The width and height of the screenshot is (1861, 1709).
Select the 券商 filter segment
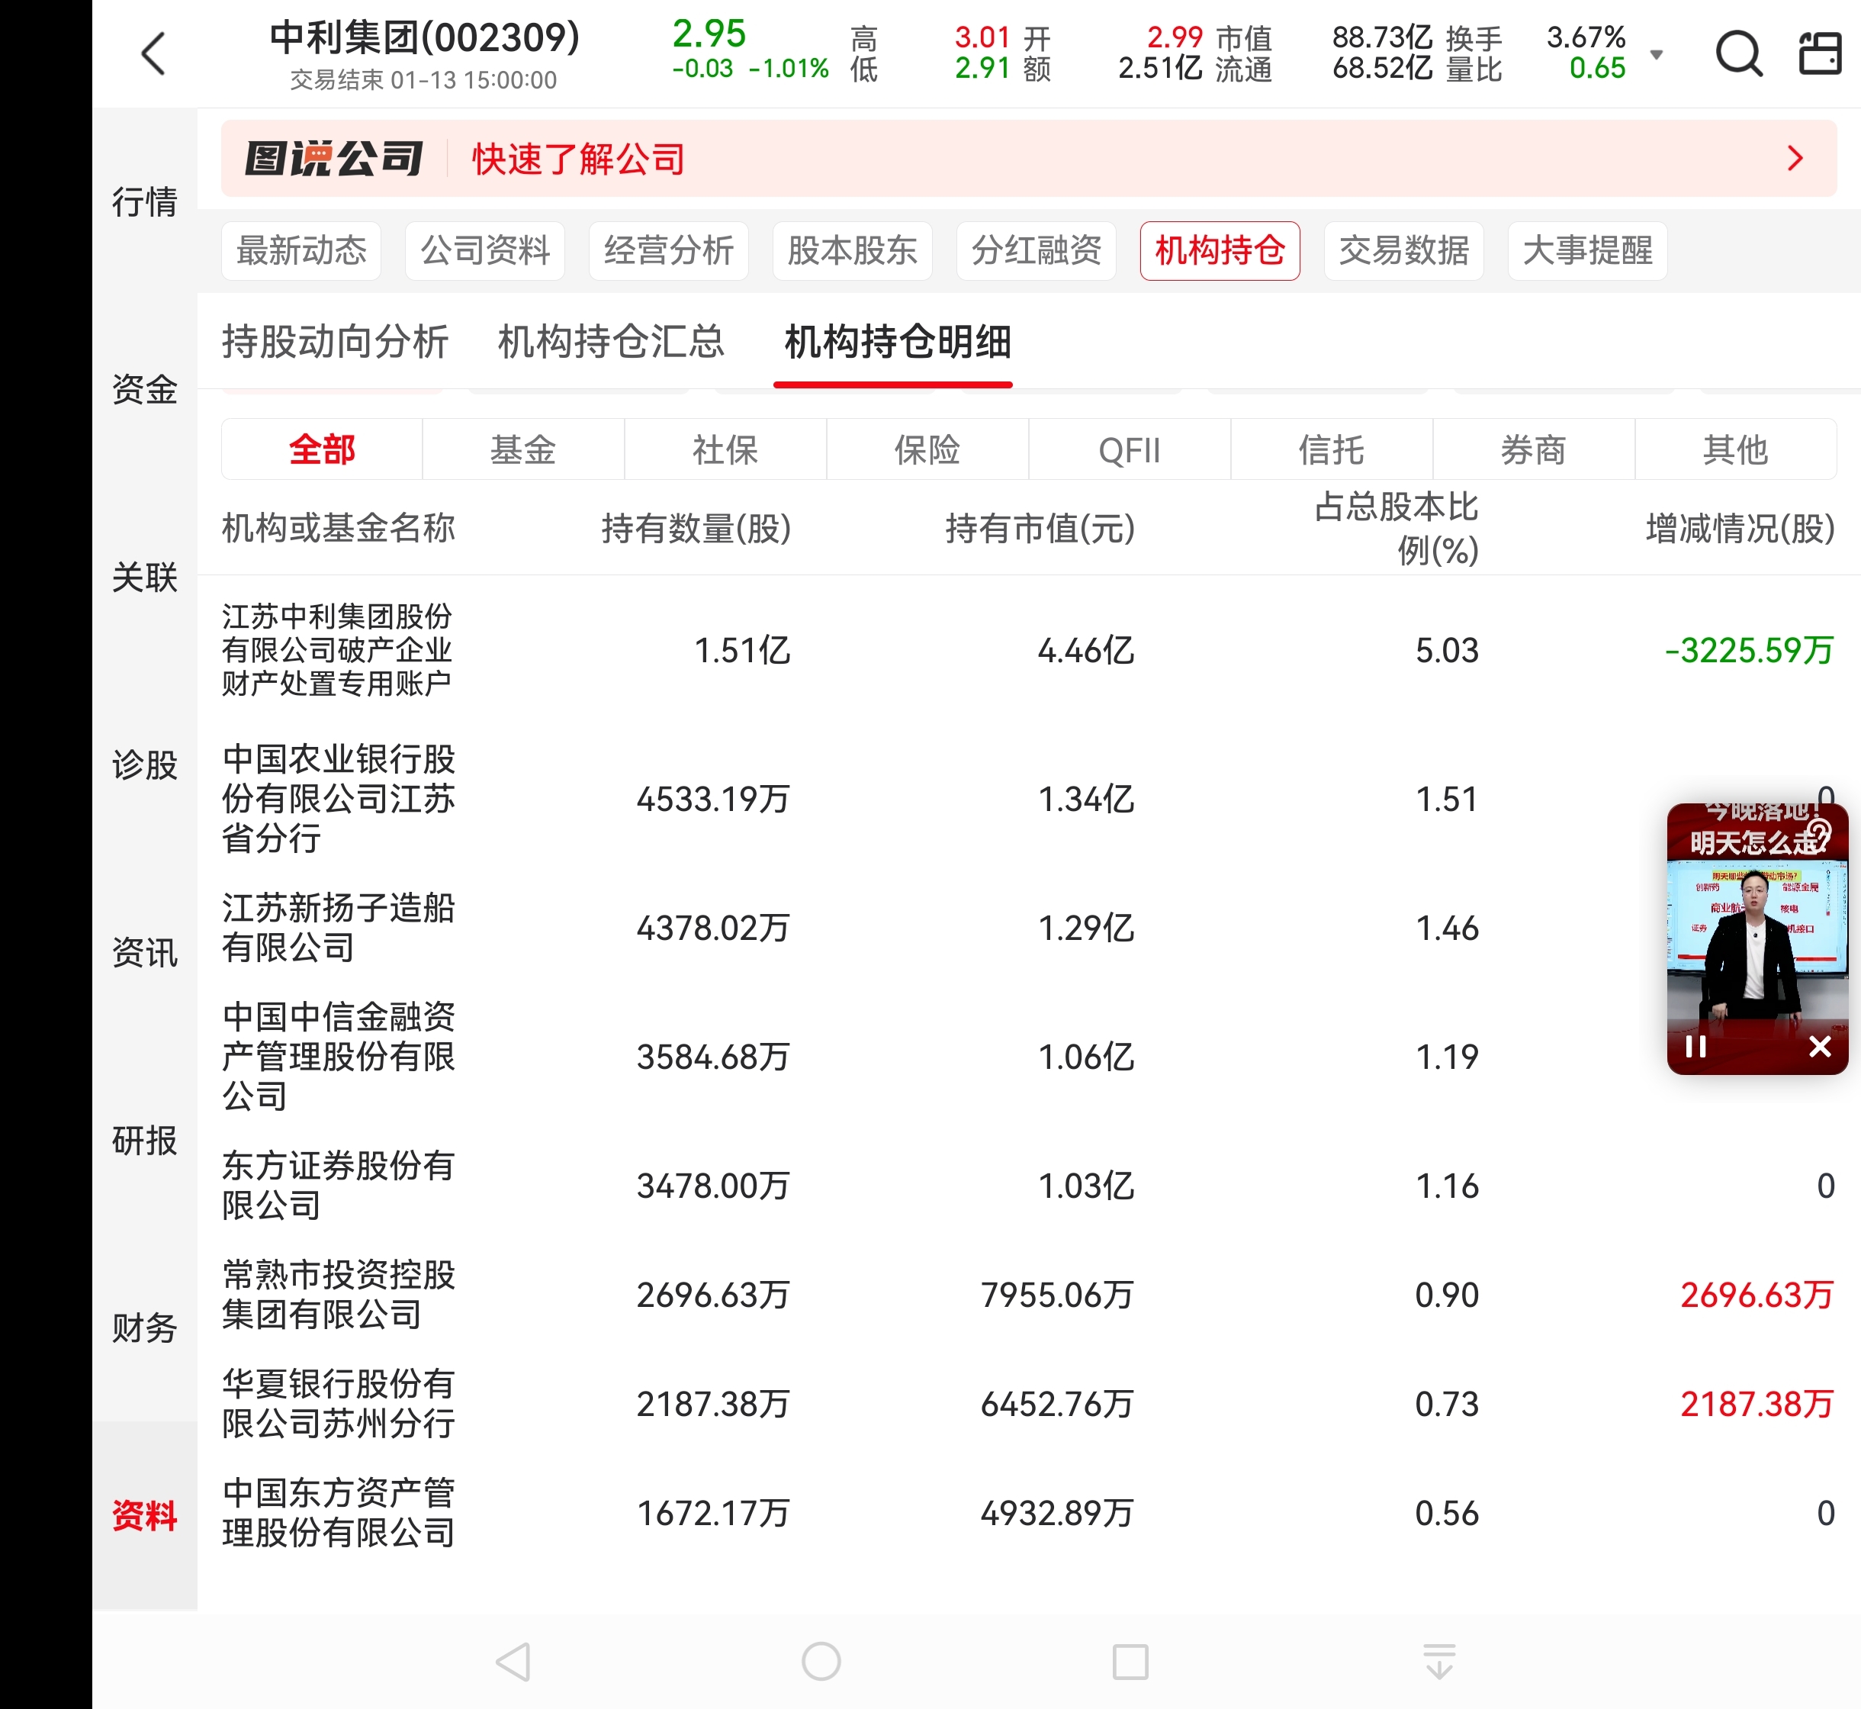click(x=1533, y=449)
